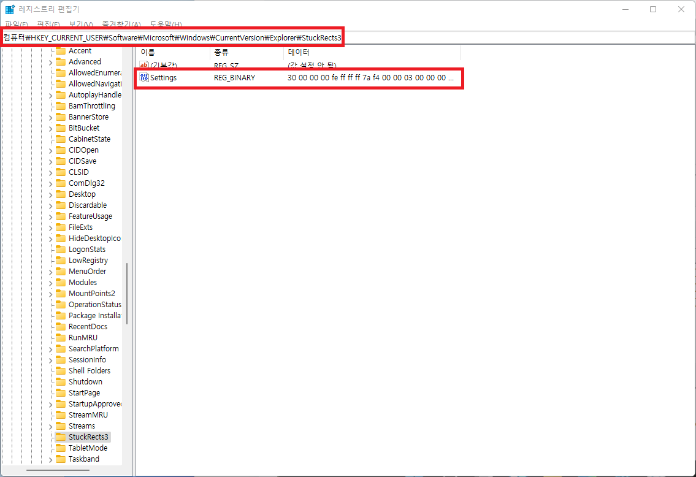Select the ComDlg32 key label
This screenshot has height=477, width=696.
pyautogui.click(x=86, y=183)
